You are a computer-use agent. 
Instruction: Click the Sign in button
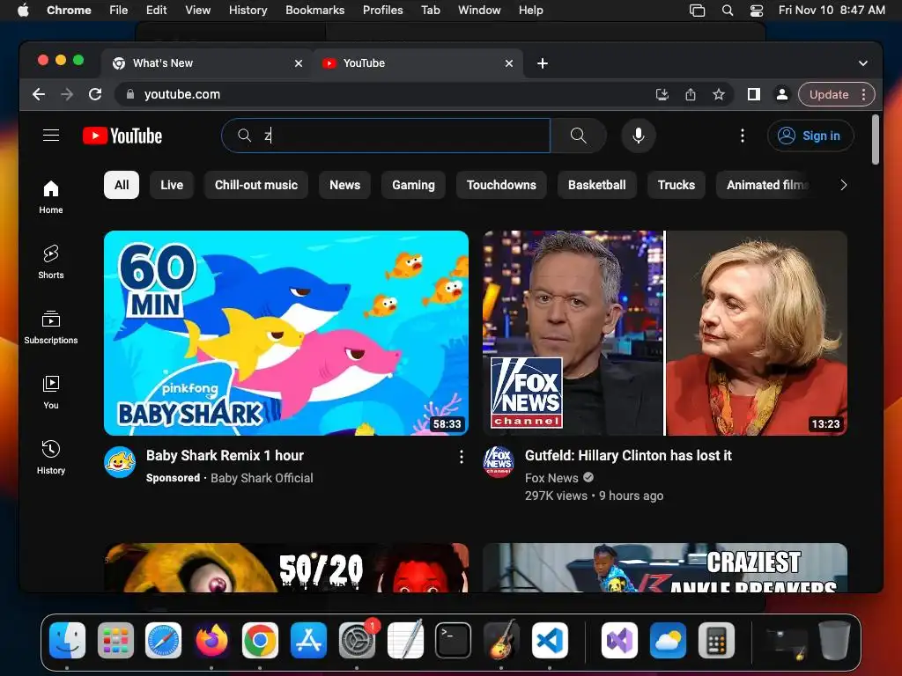point(810,136)
